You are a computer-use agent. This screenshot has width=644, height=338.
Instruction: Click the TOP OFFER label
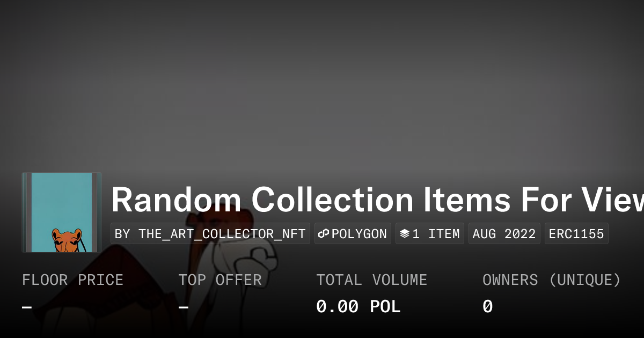pyautogui.click(x=220, y=280)
